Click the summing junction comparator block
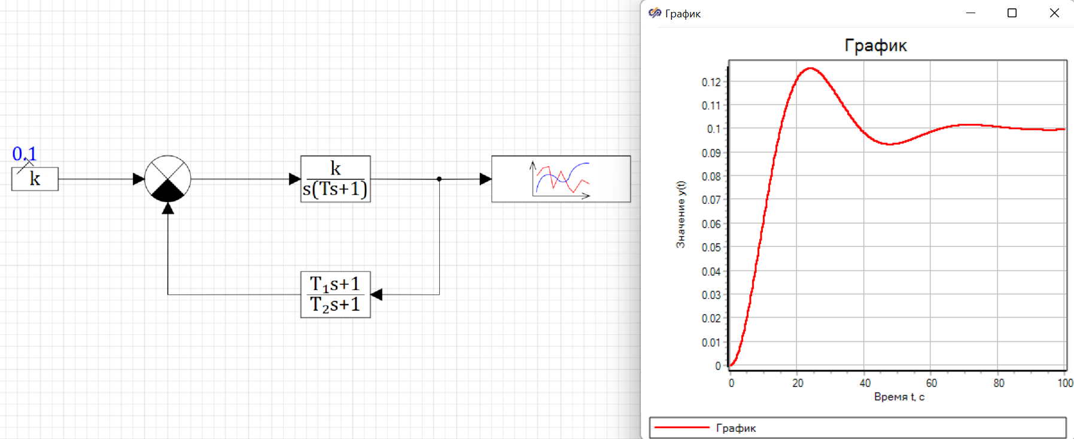The image size is (1074, 439). click(x=168, y=178)
